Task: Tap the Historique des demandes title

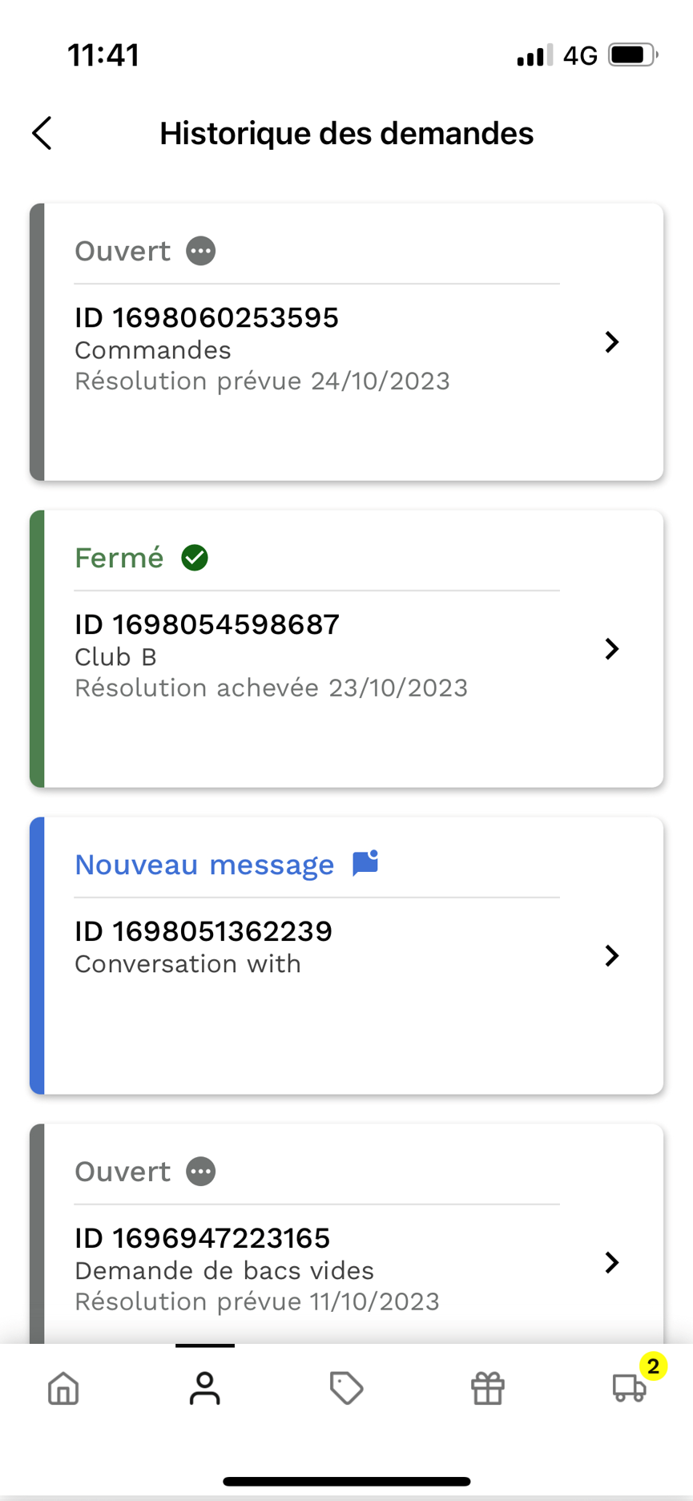Action: click(x=346, y=133)
